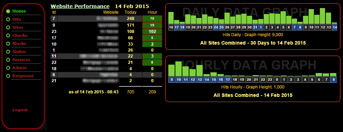Click the ring icon beside Hits
The height and width of the screenshot is (132, 343).
(8, 19)
